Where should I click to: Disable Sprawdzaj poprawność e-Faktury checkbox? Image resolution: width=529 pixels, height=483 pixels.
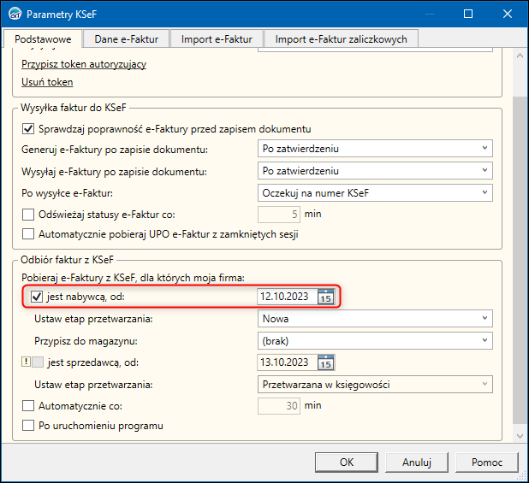pos(28,129)
